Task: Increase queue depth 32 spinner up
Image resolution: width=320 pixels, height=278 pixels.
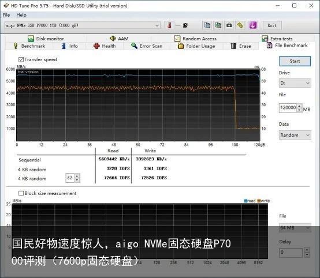Action: point(77,176)
